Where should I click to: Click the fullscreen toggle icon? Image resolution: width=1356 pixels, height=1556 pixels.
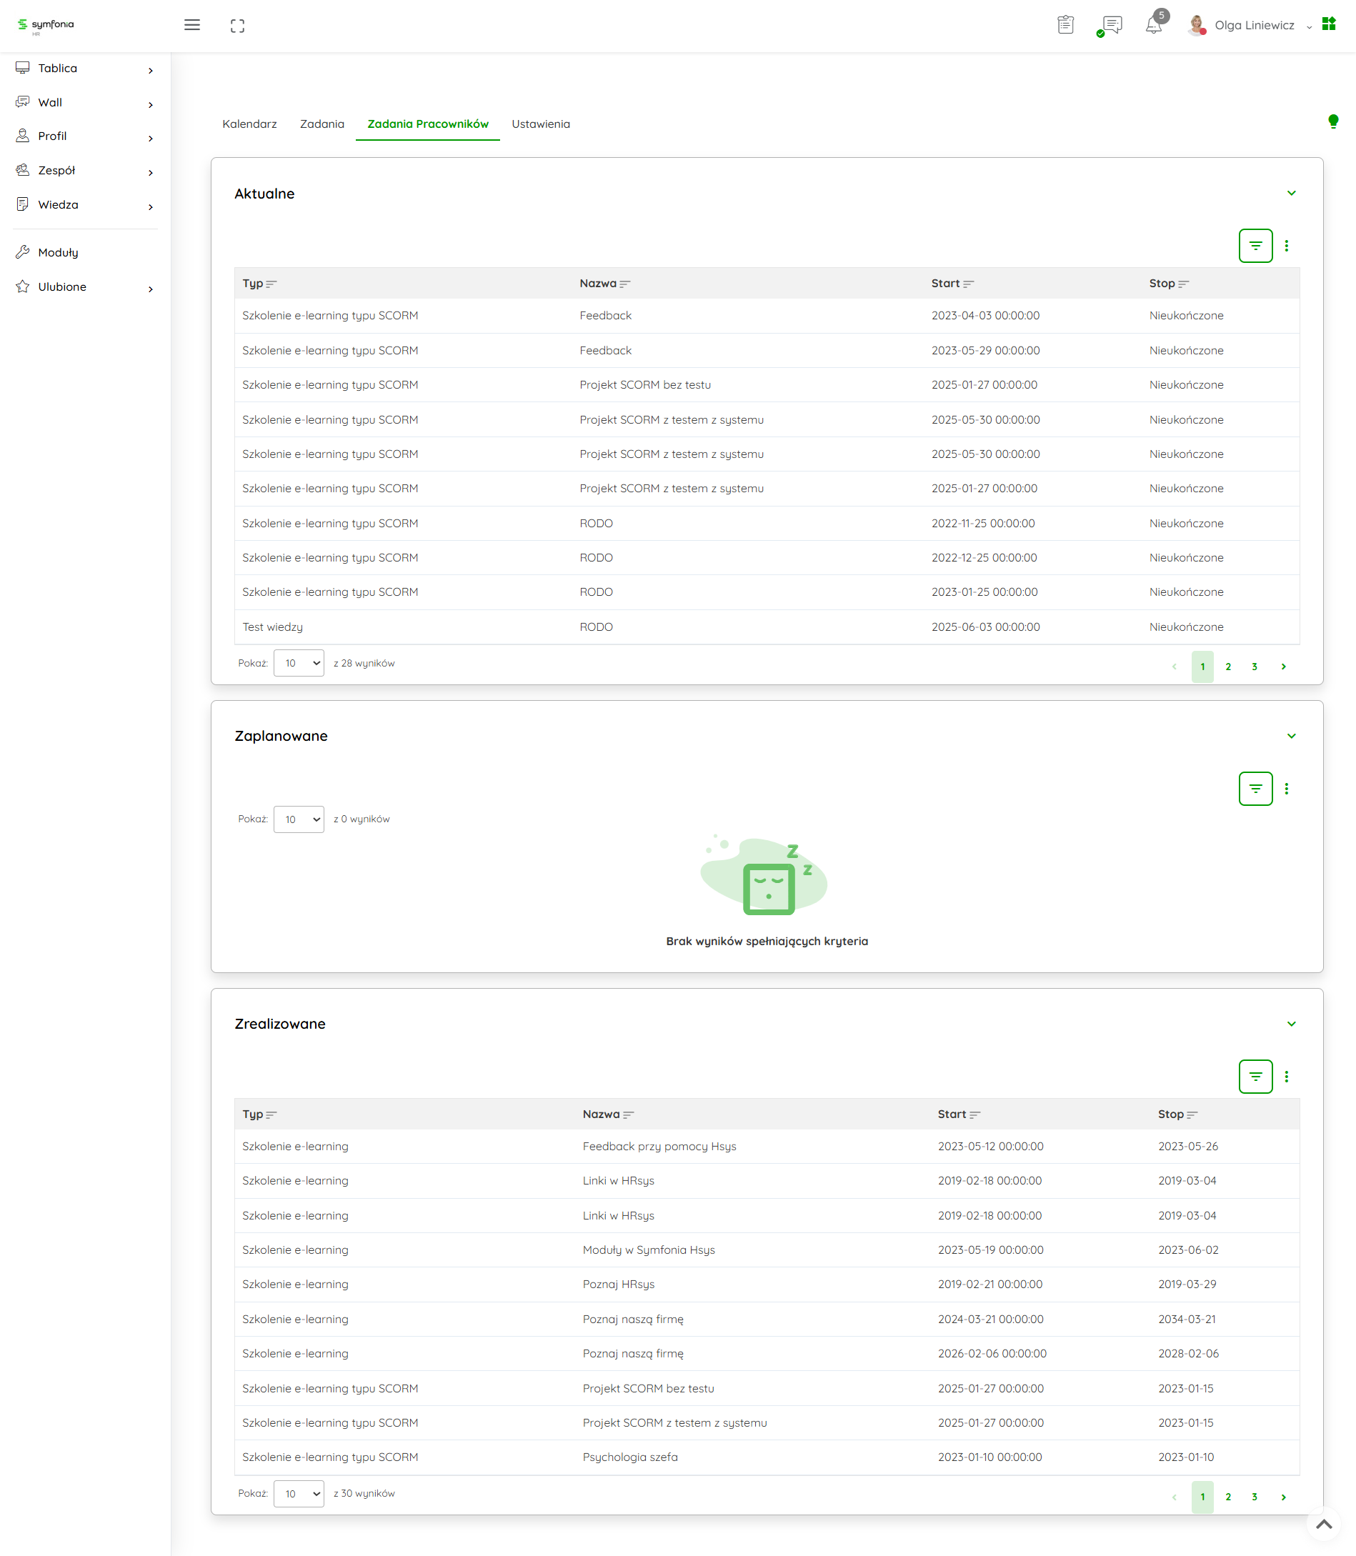[x=238, y=26]
